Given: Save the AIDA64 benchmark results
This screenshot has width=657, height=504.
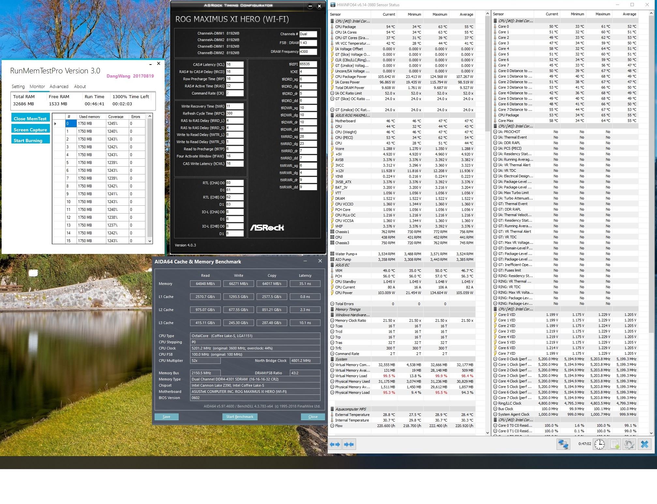Looking at the screenshot, I should point(166,417).
